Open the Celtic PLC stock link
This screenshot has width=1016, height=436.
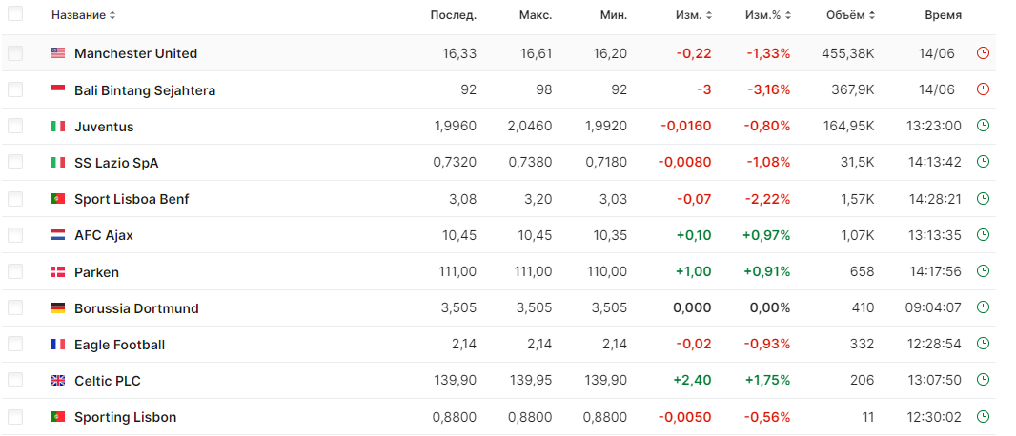click(108, 381)
